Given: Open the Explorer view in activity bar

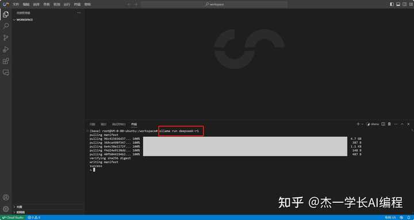Looking at the screenshot, I should click(x=6, y=14).
